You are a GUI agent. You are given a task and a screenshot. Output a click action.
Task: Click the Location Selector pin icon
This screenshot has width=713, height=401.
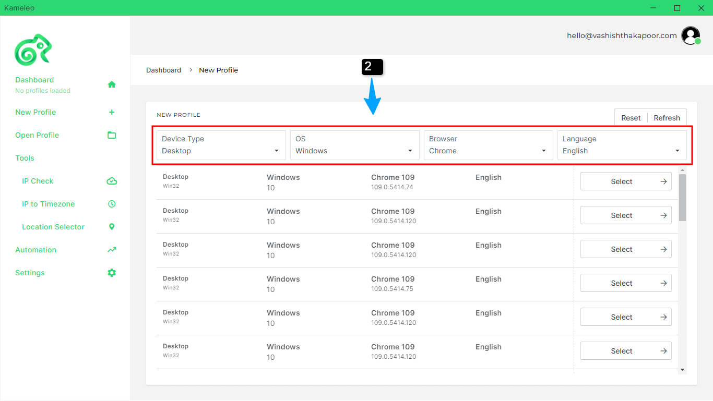[x=112, y=227]
